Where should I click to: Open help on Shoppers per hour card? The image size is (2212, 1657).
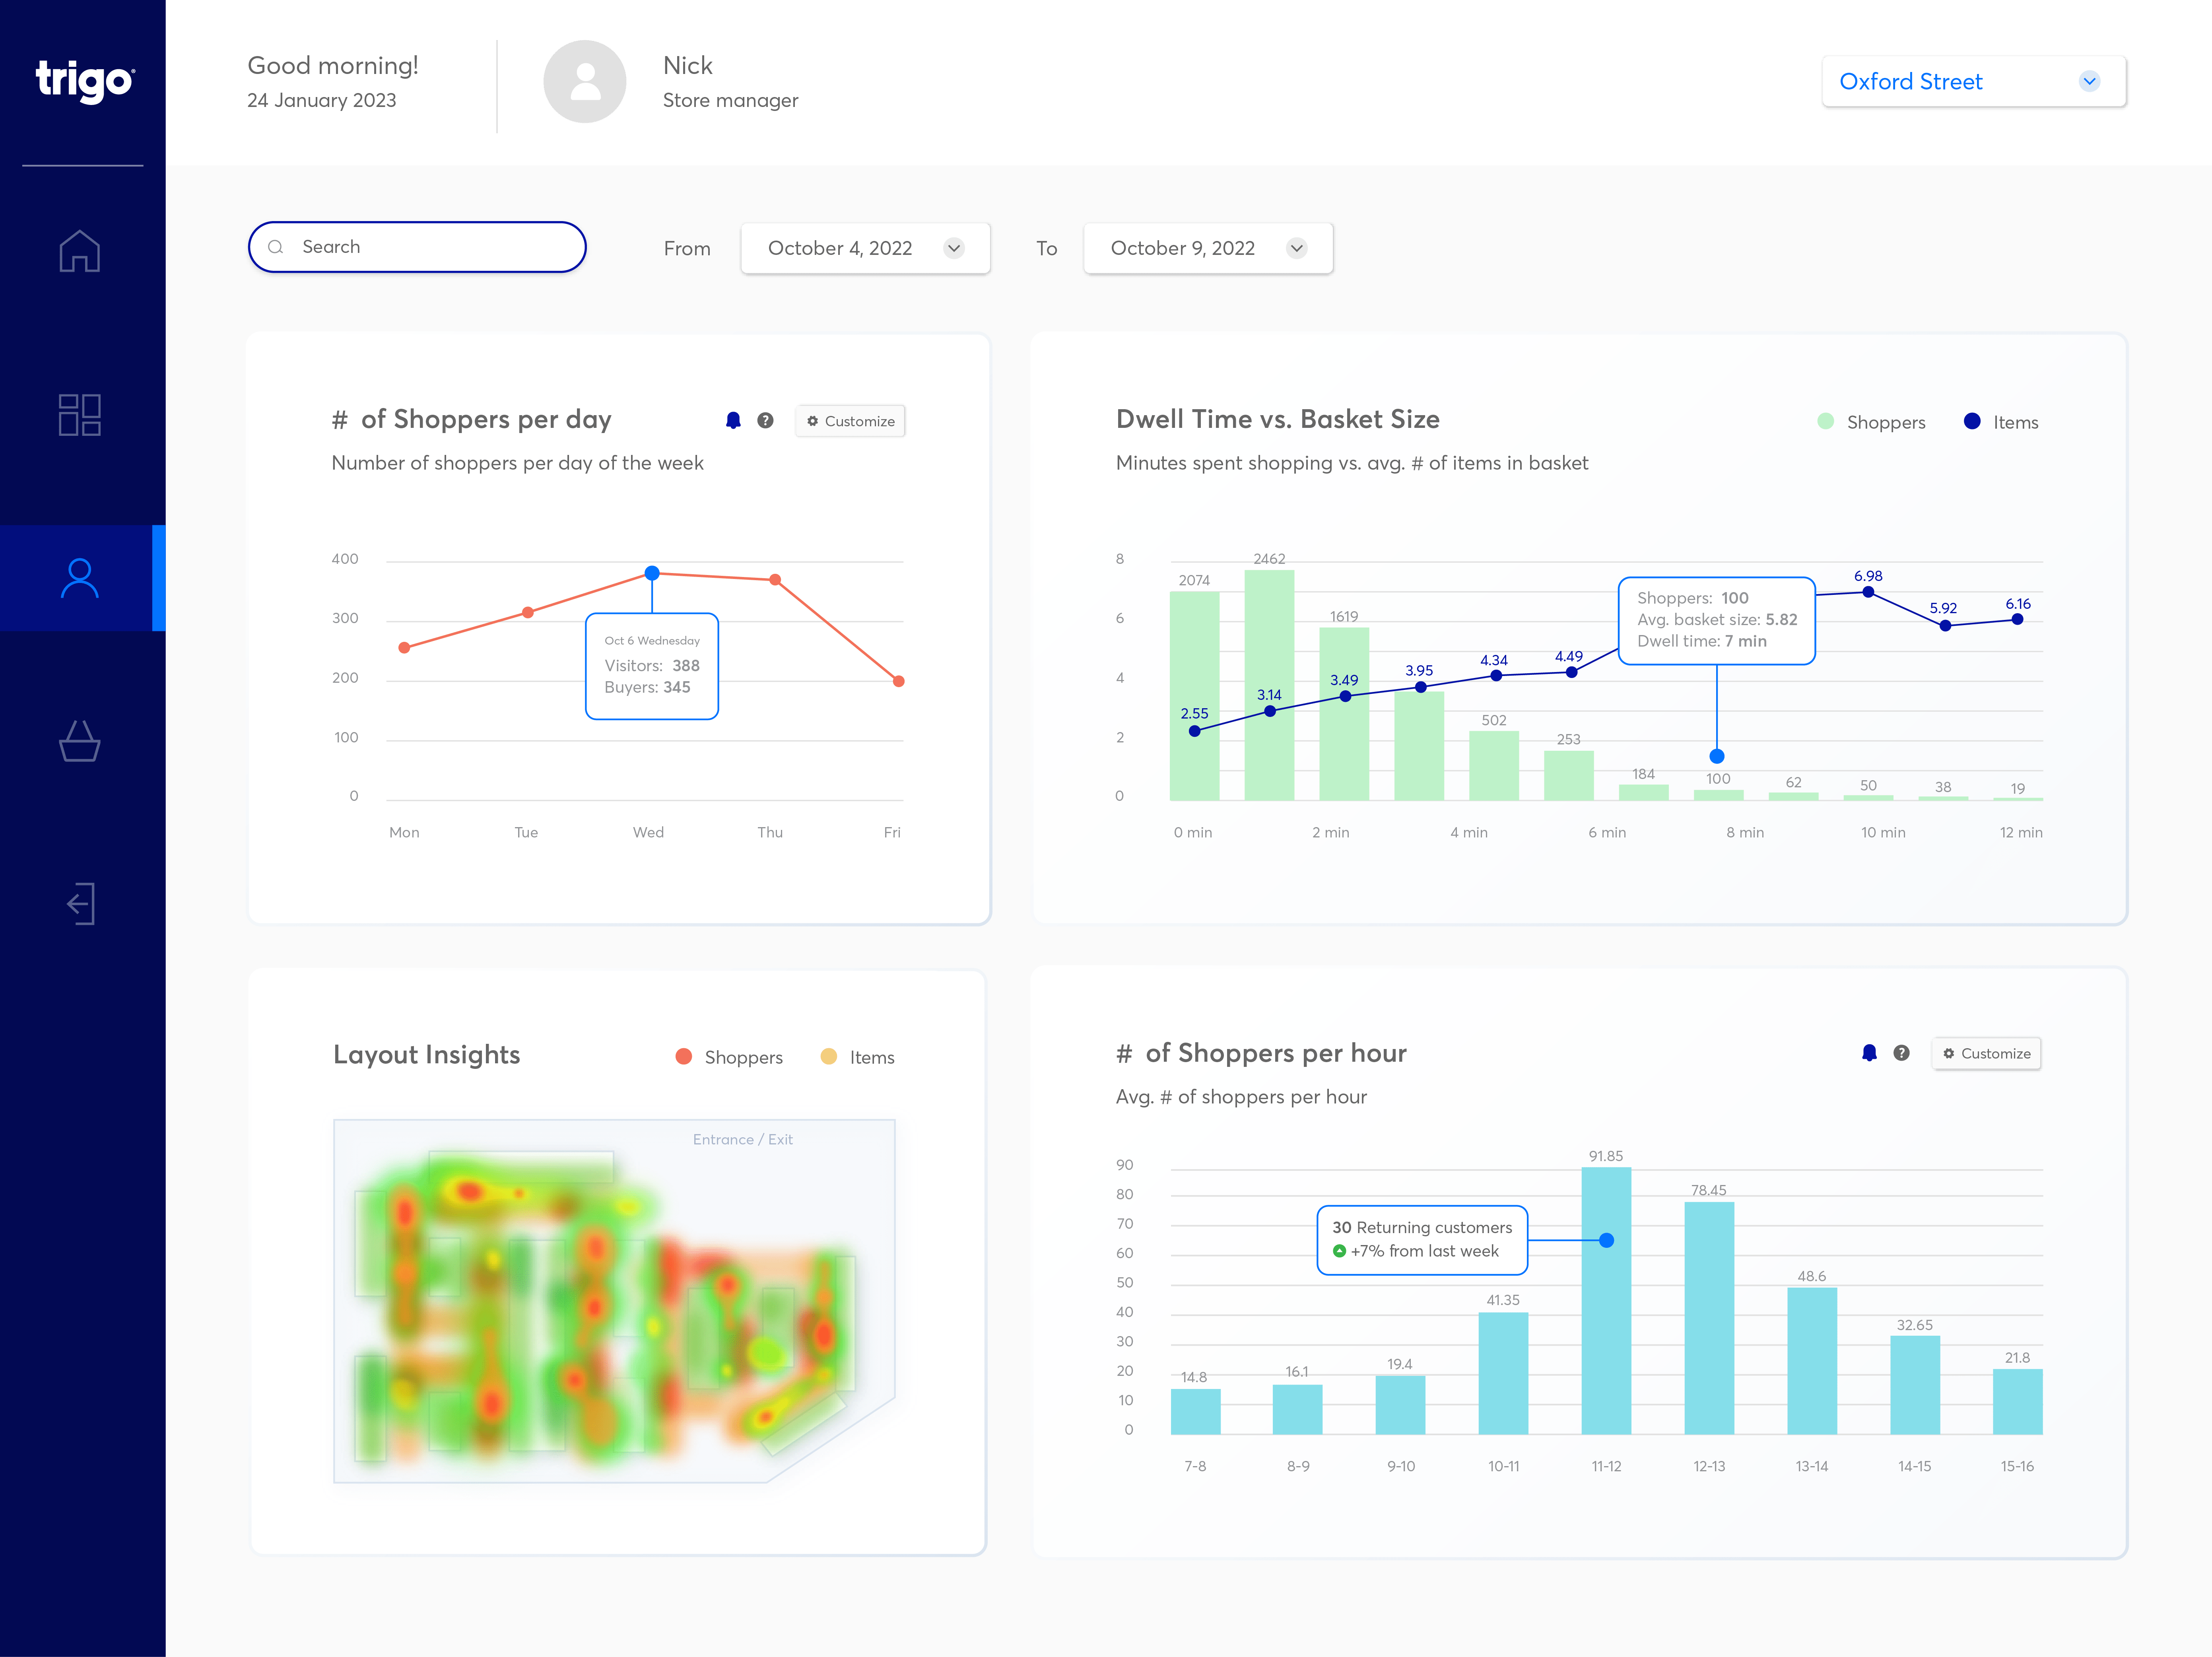pyautogui.click(x=1901, y=1053)
